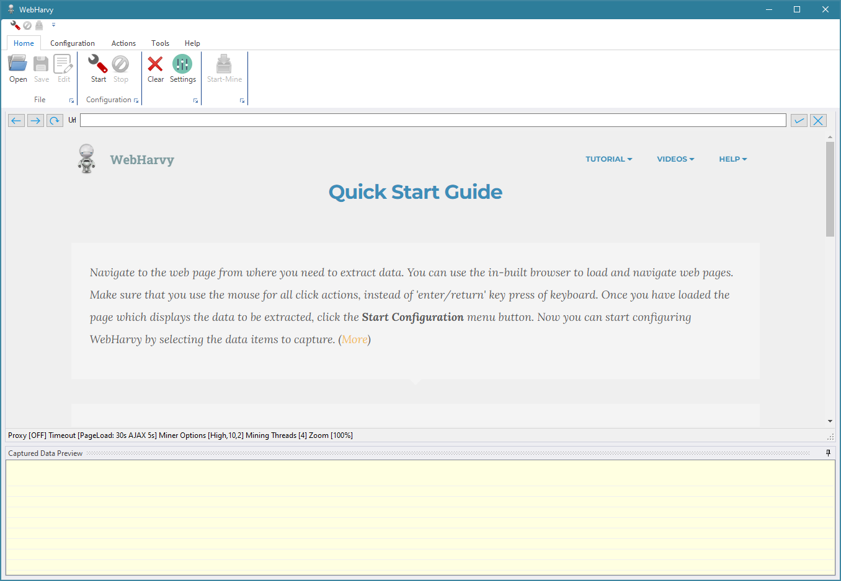Open the Help ribbon tab
The height and width of the screenshot is (581, 841).
coord(192,43)
